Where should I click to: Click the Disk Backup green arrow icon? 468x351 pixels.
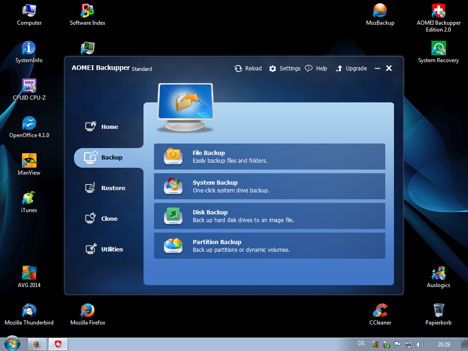173,216
